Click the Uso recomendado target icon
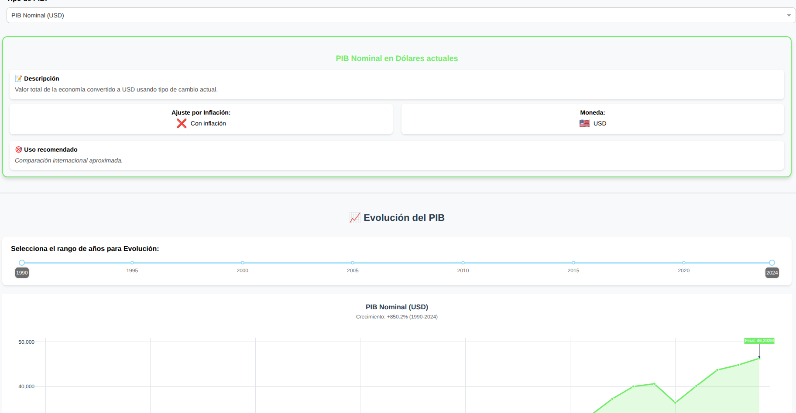 coord(18,149)
